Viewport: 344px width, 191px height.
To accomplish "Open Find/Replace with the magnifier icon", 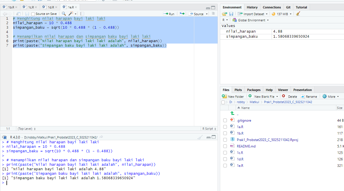I will tap(64, 13).
